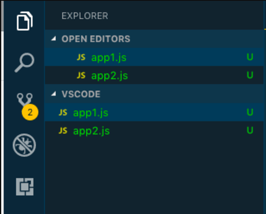Click the yellow badge showing 2
Screen dimensions: 266x214
coord(30,112)
